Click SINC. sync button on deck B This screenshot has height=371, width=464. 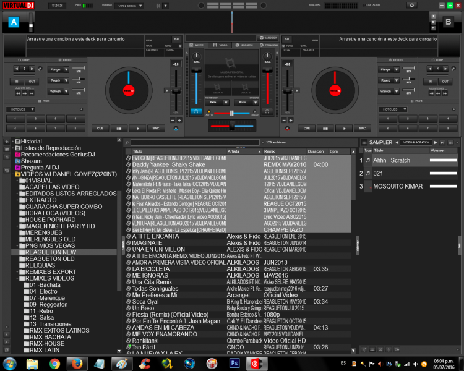pyautogui.click(x=363, y=129)
